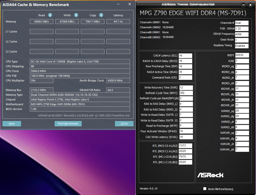Click the Copy info icon in AIDA64
Image resolution: width=256 pixels, height=195 pixels.
tap(101, 15)
